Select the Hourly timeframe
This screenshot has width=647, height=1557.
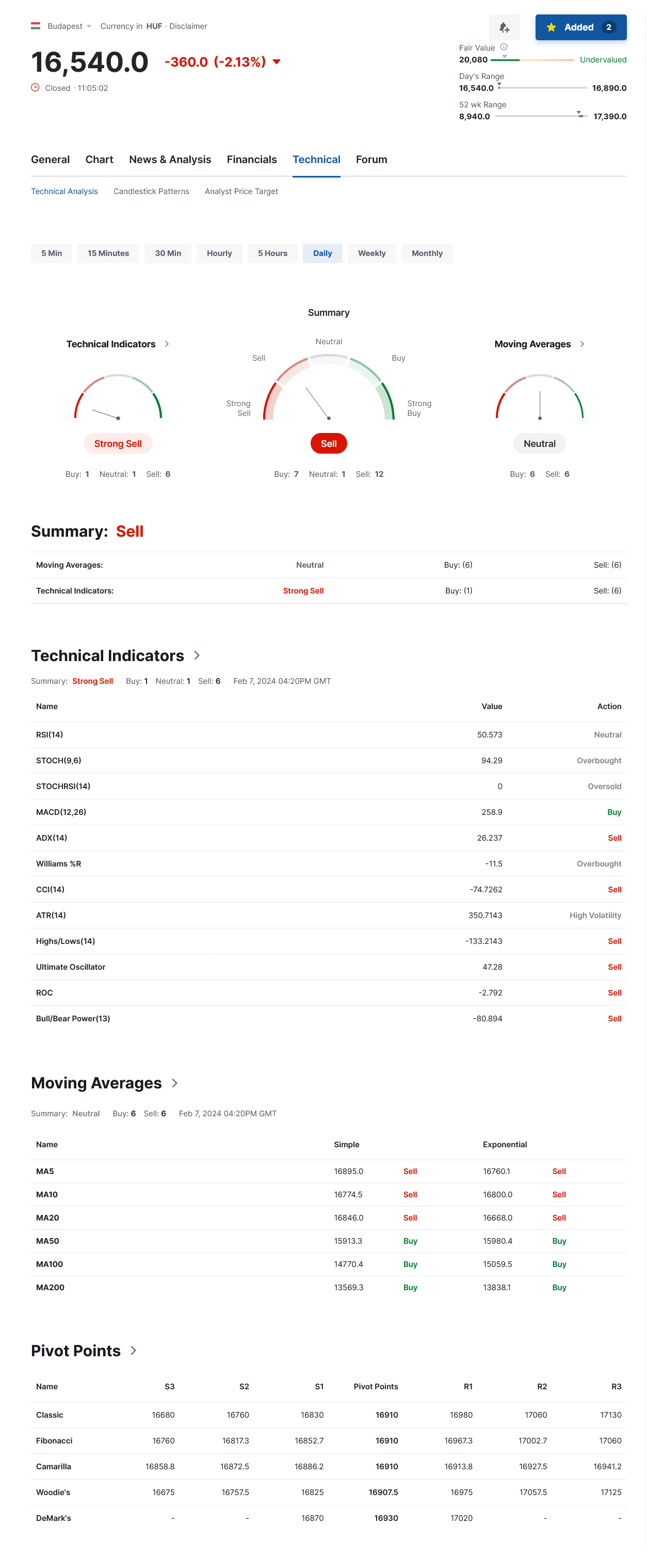tap(219, 253)
